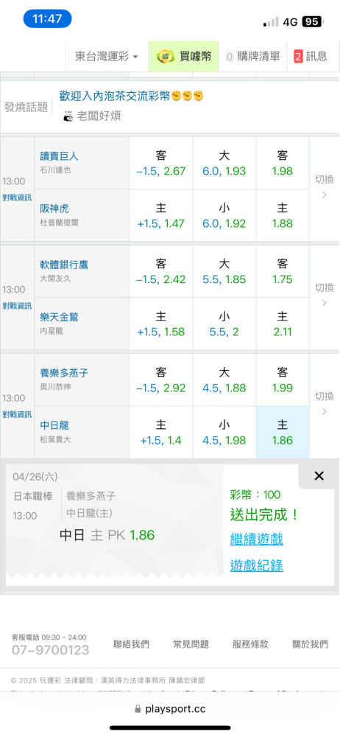Select 主 +1.5, 1.47 for 阪神虎

[x=161, y=215]
